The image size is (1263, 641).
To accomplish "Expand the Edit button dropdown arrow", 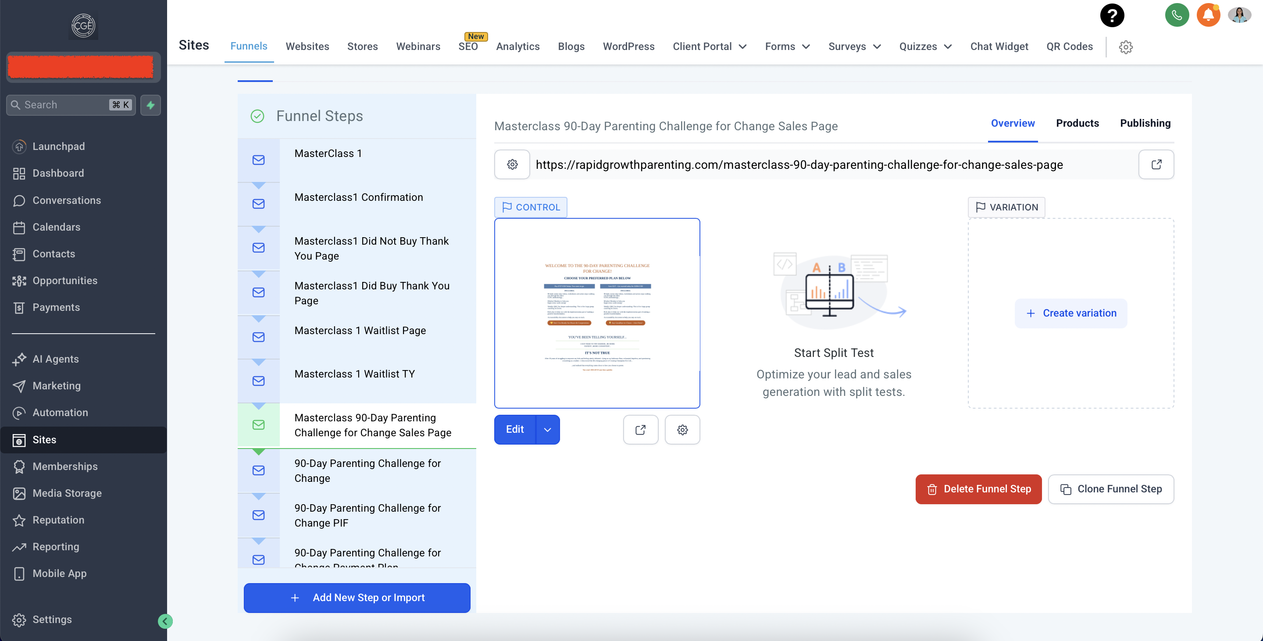I will point(548,430).
